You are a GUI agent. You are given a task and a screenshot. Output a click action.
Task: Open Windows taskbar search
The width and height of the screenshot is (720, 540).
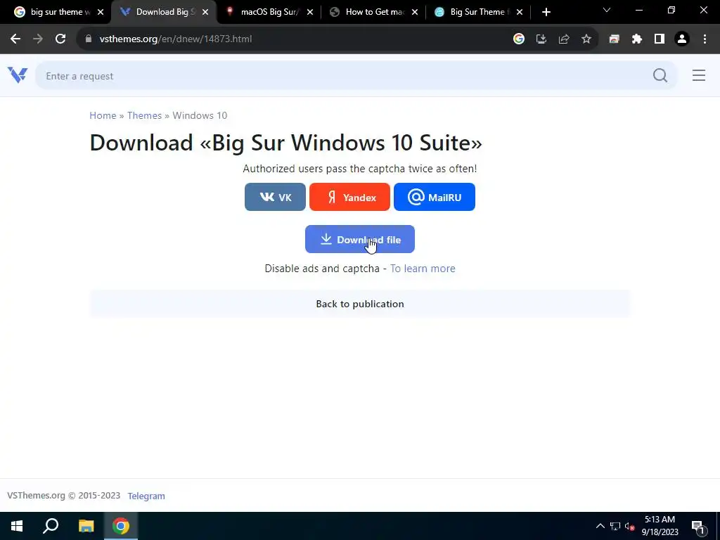(51, 526)
